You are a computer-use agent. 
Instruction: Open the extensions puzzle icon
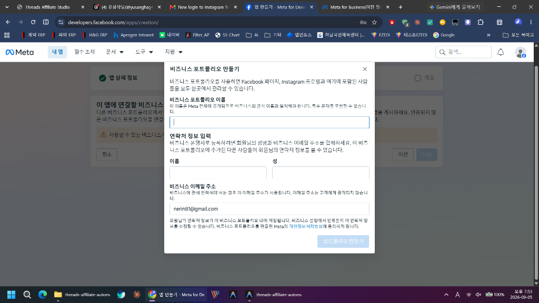481,22
